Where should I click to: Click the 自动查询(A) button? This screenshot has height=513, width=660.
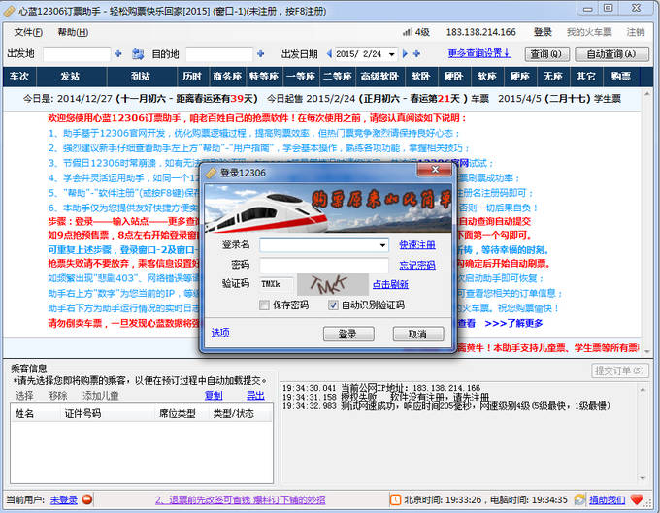coord(611,54)
